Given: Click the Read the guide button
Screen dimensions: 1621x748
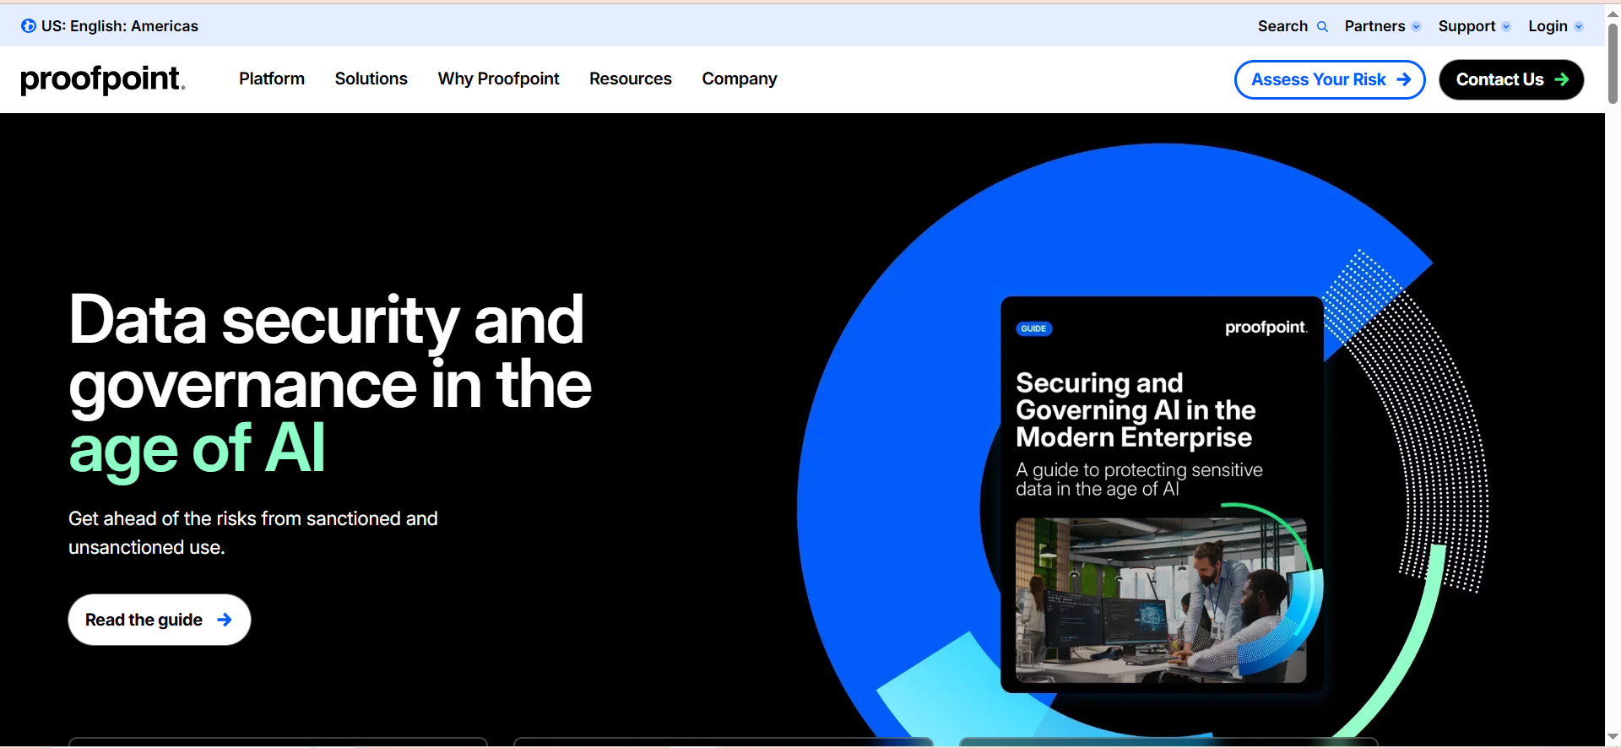Looking at the screenshot, I should [160, 620].
